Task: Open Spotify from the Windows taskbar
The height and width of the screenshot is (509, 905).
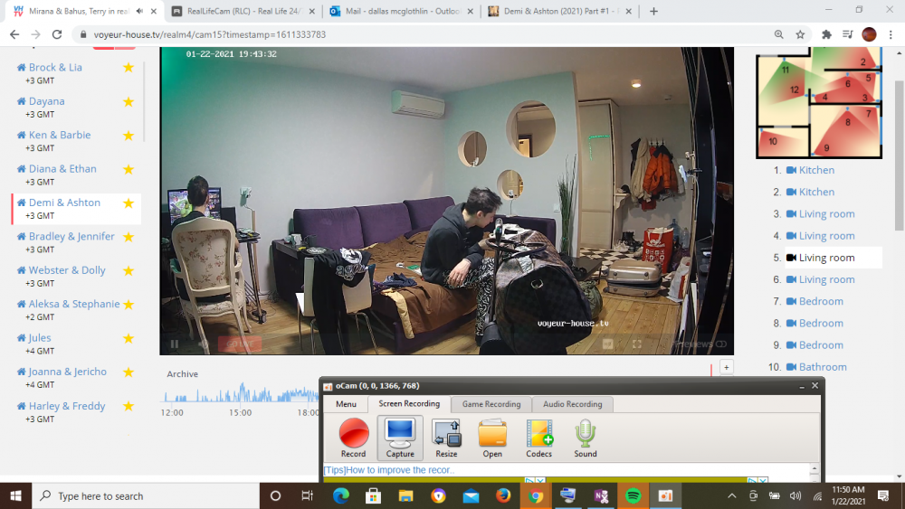Action: [633, 495]
